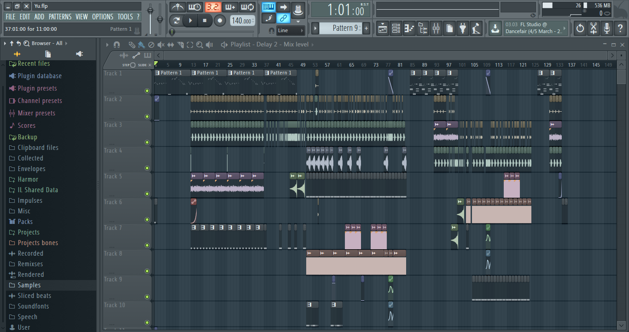Open audio editor scissors icon
This screenshot has height=332, width=629.
[x=594, y=28]
